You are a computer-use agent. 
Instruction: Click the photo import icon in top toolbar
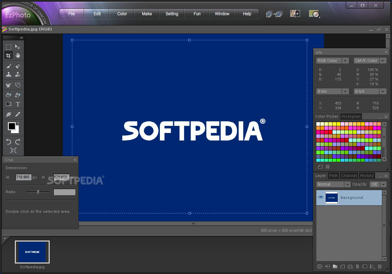pyautogui.click(x=295, y=14)
